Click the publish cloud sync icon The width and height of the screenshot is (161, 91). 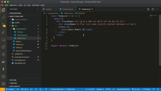point(18,89)
